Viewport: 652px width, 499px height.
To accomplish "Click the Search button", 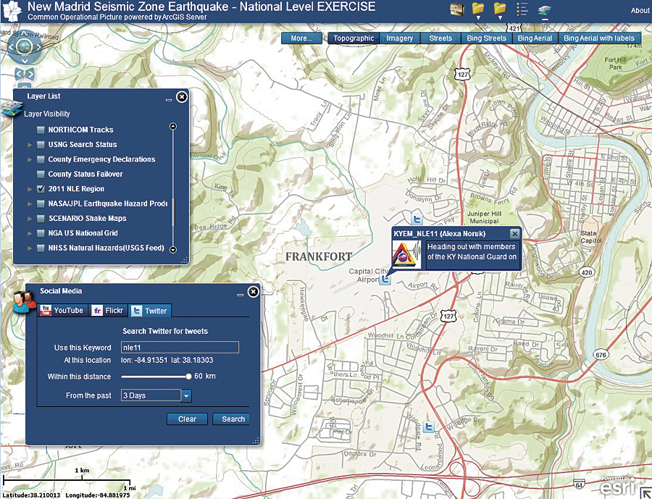I will point(232,419).
